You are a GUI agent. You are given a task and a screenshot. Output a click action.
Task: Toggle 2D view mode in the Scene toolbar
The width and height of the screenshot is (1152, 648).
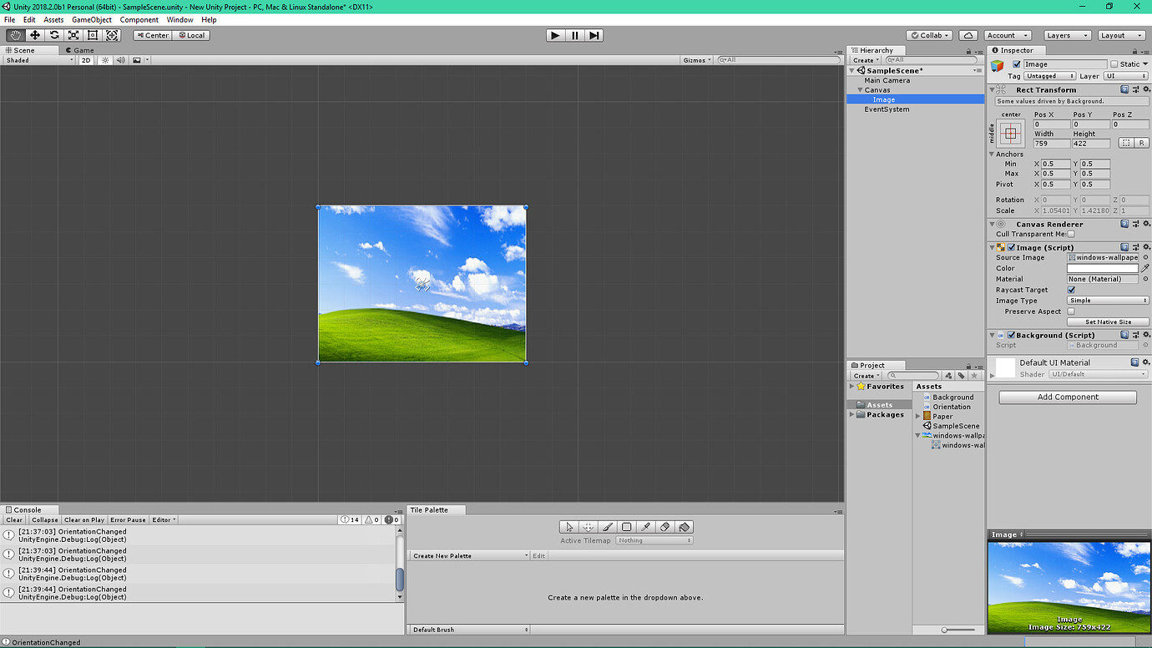(x=87, y=59)
